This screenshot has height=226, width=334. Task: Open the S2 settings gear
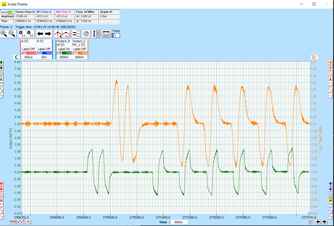click(x=30, y=34)
